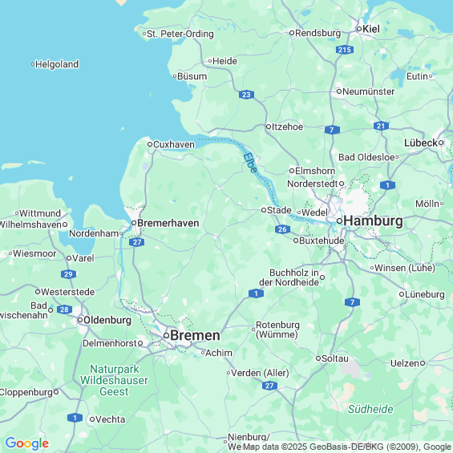Click the A28 highway shield near Oldenburg
Viewport: 453px width, 453px height.
pyautogui.click(x=64, y=309)
